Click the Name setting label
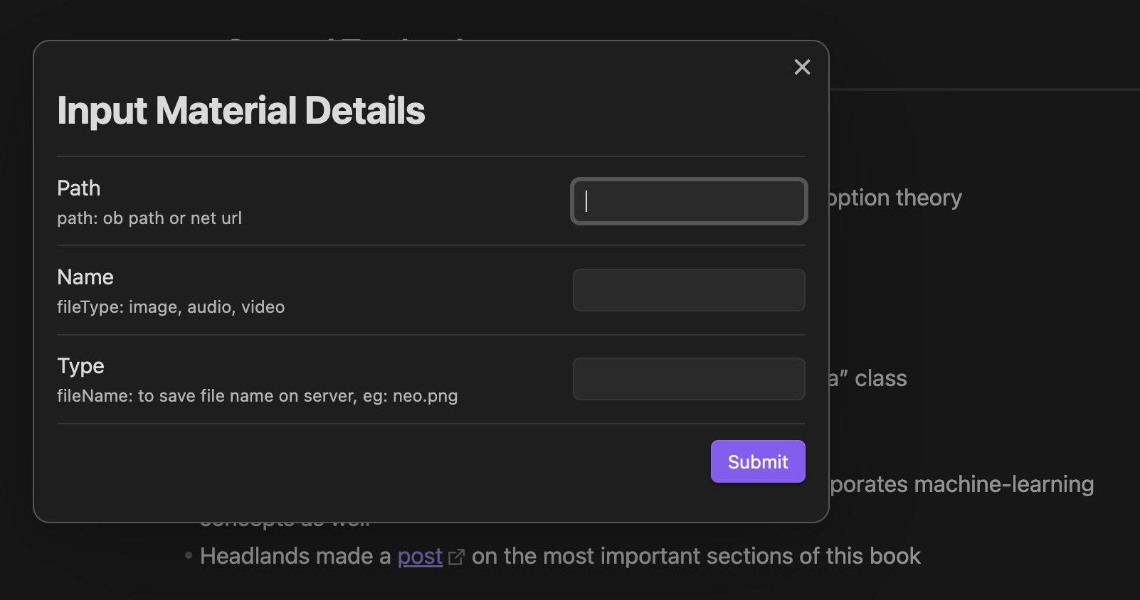Viewport: 1140px width, 600px height. coord(85,277)
